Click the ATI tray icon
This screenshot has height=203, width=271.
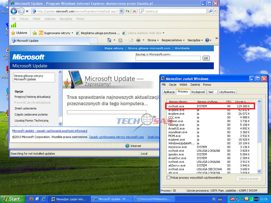[x=232, y=199]
